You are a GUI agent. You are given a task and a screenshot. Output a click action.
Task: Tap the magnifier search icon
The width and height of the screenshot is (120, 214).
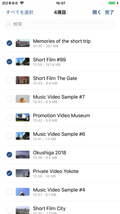click(9, 24)
